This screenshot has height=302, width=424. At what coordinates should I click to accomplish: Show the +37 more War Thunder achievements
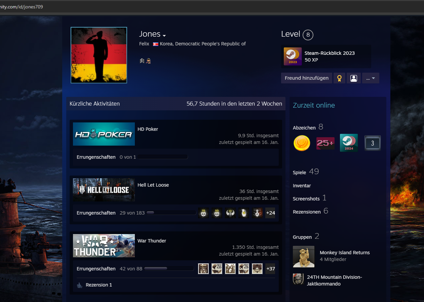point(270,269)
